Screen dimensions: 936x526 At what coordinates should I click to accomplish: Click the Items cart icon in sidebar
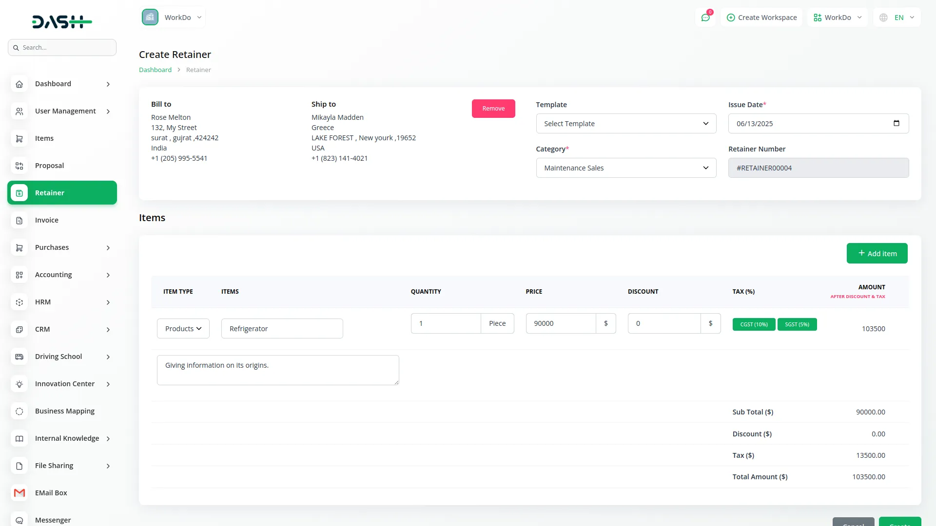19,138
